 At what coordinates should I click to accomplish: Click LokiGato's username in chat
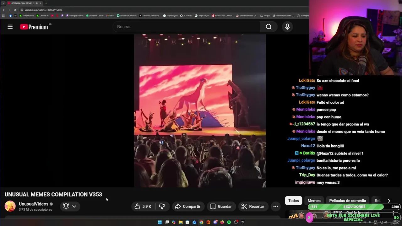tap(307, 80)
